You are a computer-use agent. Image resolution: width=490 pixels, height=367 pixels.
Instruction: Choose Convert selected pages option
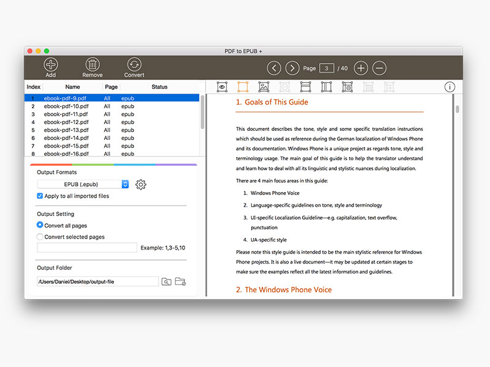click(40, 237)
